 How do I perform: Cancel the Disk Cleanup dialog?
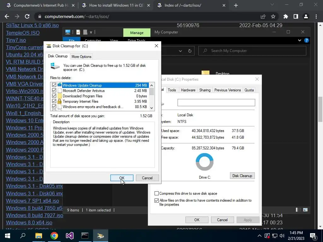click(147, 178)
